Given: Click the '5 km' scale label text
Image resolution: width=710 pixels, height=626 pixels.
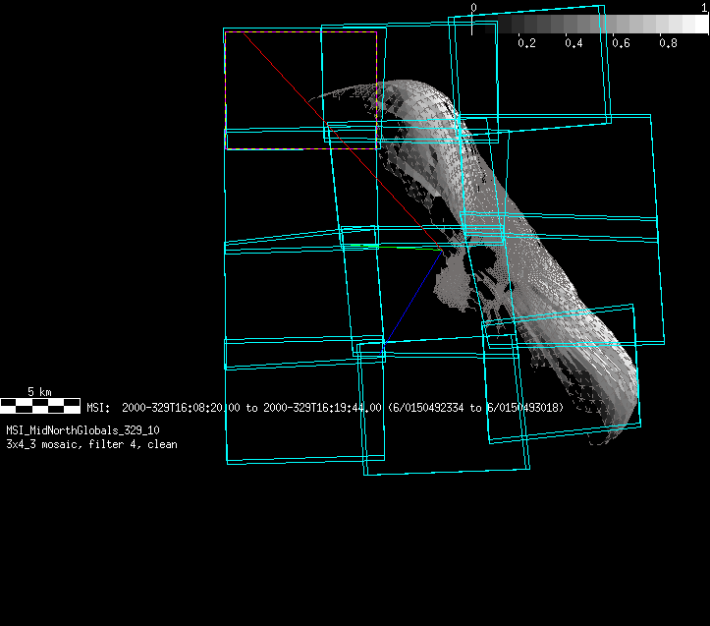Looking at the screenshot, I should [x=39, y=391].
